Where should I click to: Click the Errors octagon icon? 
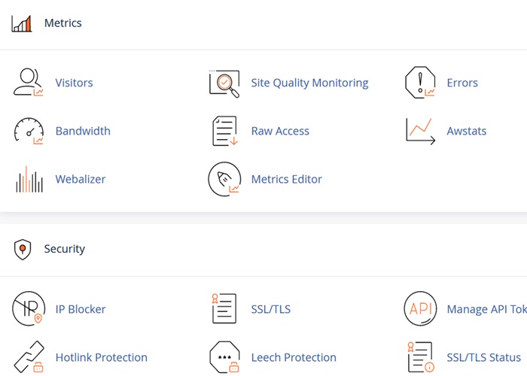[419, 83]
